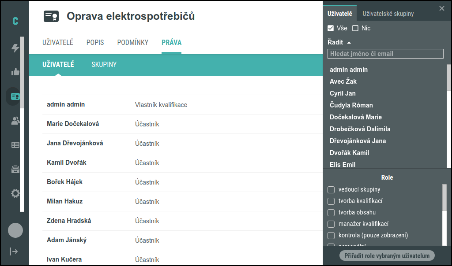Open settings via the gear sidebar icon

pos(15,193)
